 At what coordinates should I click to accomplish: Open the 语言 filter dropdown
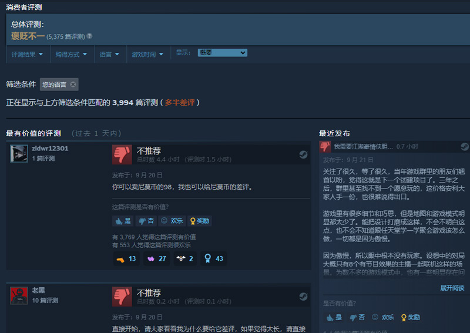(109, 54)
